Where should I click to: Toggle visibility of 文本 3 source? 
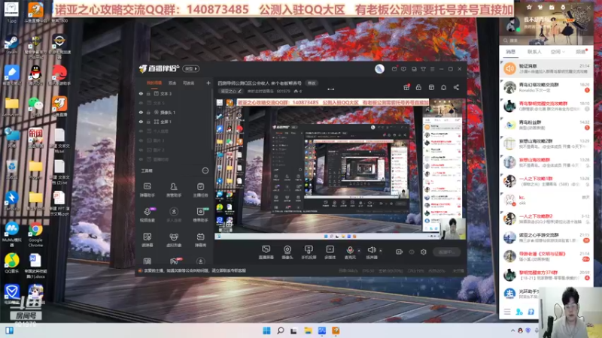pos(141,93)
